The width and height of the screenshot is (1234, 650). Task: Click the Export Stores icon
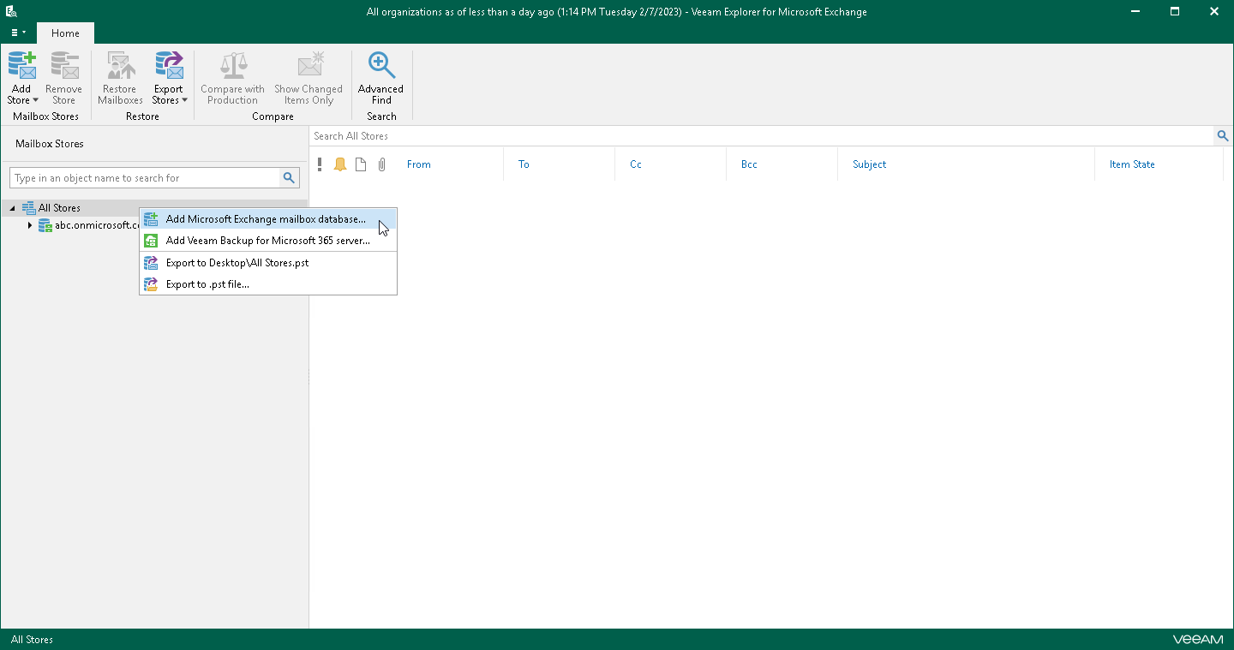(x=169, y=66)
